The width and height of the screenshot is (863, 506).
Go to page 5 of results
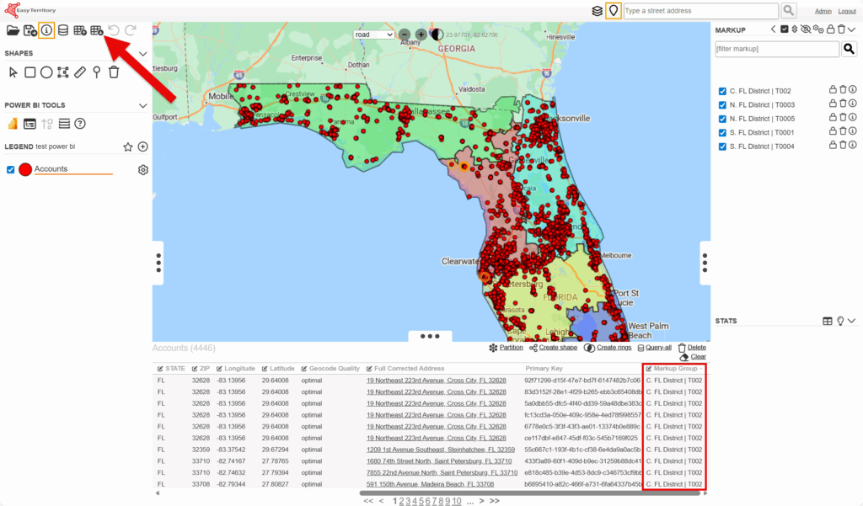pos(421,501)
